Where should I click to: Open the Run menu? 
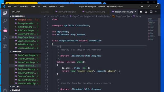[x=45, y=7]
